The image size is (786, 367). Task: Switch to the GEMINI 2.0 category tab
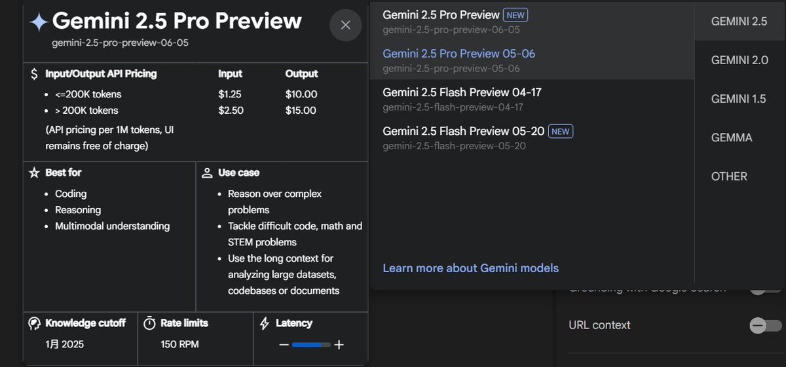point(739,60)
